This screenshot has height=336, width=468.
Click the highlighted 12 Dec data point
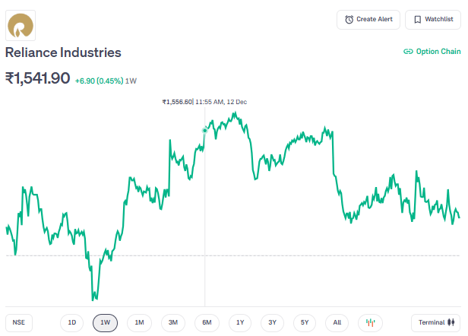point(204,130)
